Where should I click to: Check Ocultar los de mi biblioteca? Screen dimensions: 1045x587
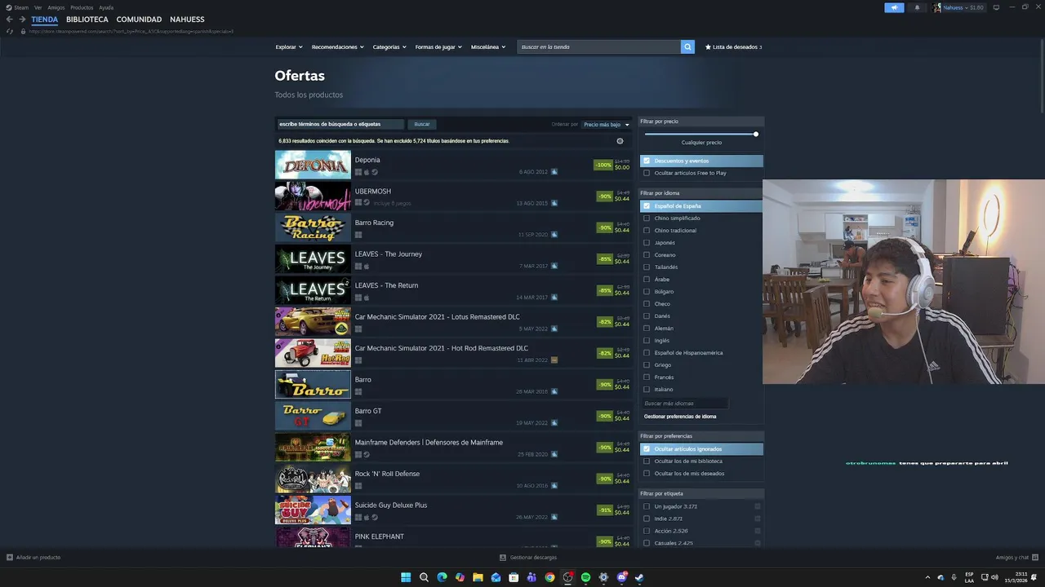point(647,461)
